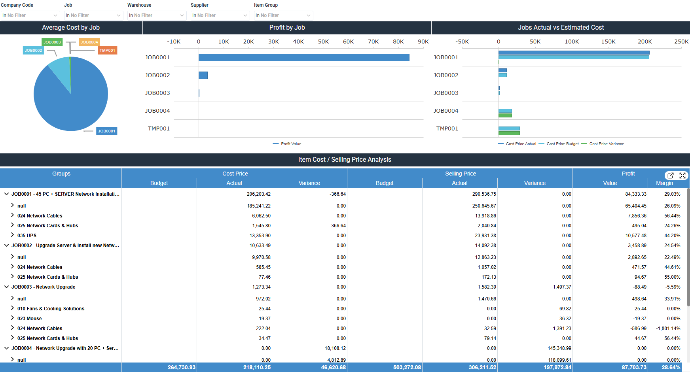Click the Jobs Actual vs Estimated Cost title
The image size is (690, 372).
[561, 28]
